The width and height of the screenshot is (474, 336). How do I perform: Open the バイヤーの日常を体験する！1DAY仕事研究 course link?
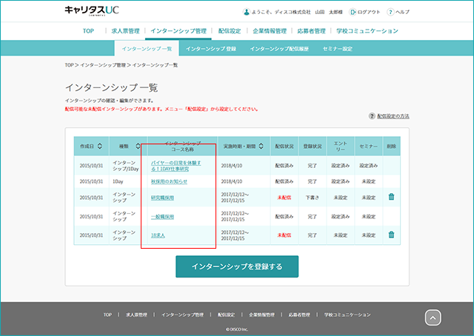176,166
